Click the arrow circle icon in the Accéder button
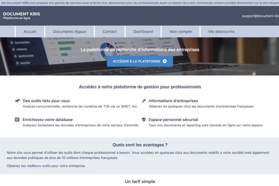 click(x=165, y=61)
